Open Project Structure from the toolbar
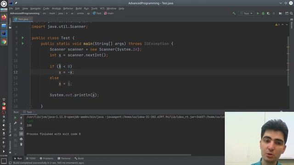The height and width of the screenshot is (165, 294). (x=281, y=13)
